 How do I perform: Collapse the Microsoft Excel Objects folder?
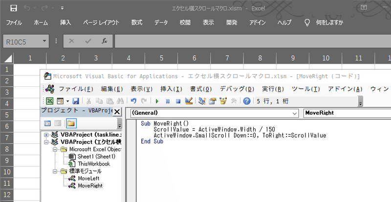click(55, 149)
